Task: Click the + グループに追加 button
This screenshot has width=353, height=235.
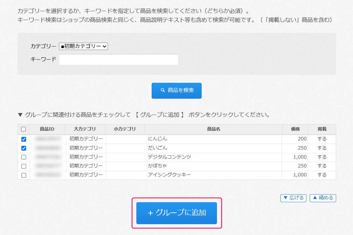Action: tap(176, 213)
